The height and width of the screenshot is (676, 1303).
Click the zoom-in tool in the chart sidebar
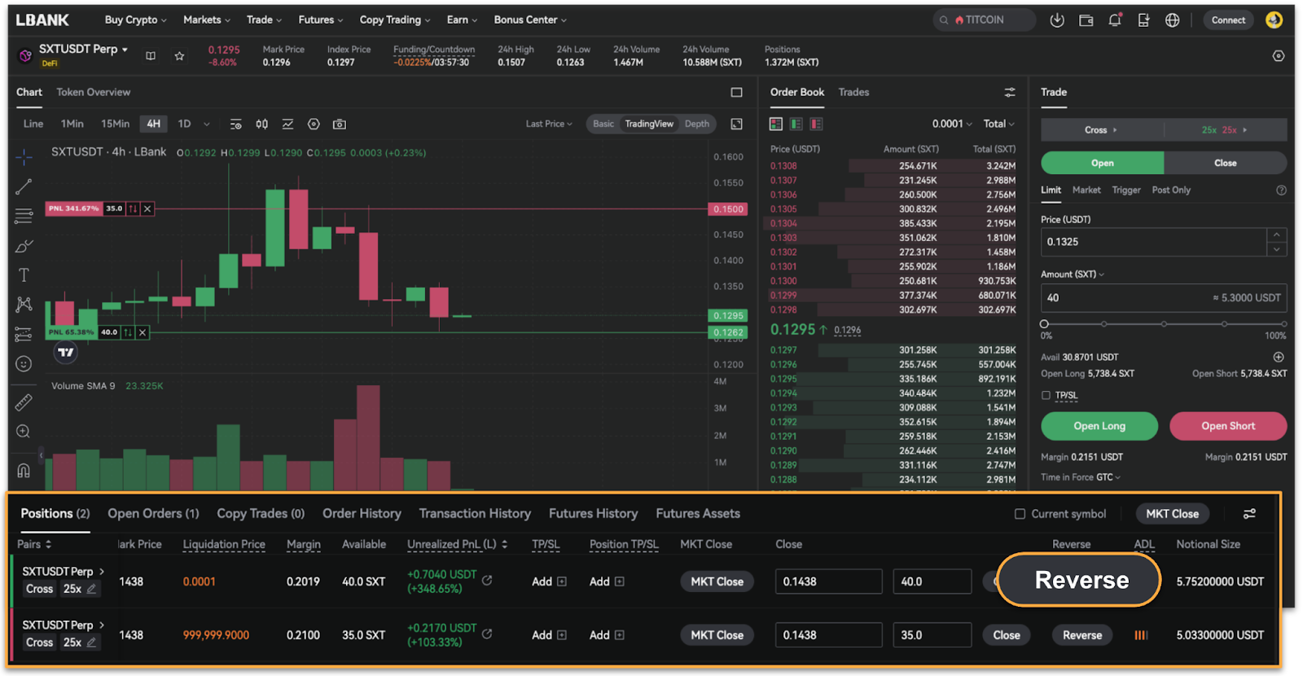coord(24,432)
